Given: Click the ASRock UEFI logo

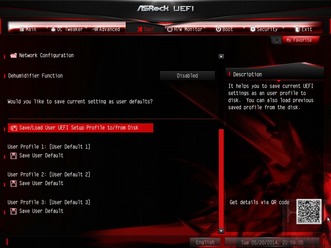Looking at the screenshot, I should point(165,9).
